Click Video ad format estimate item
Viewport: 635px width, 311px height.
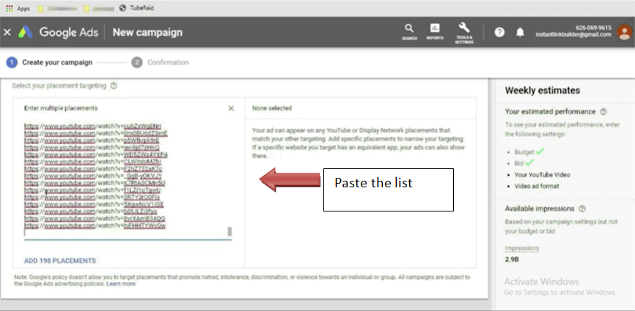(x=537, y=186)
